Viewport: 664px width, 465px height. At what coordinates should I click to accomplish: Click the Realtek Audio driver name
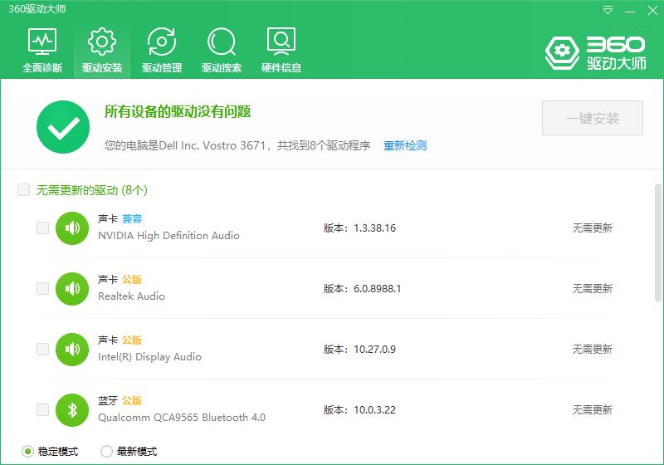tap(131, 296)
